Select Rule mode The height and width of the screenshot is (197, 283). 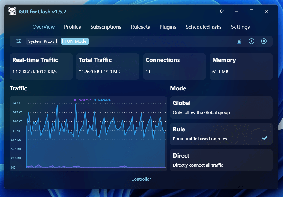[x=221, y=134]
